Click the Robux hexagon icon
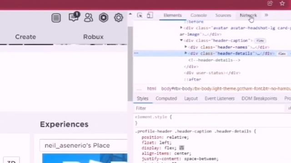This screenshot has height=163, width=291. click(103, 18)
